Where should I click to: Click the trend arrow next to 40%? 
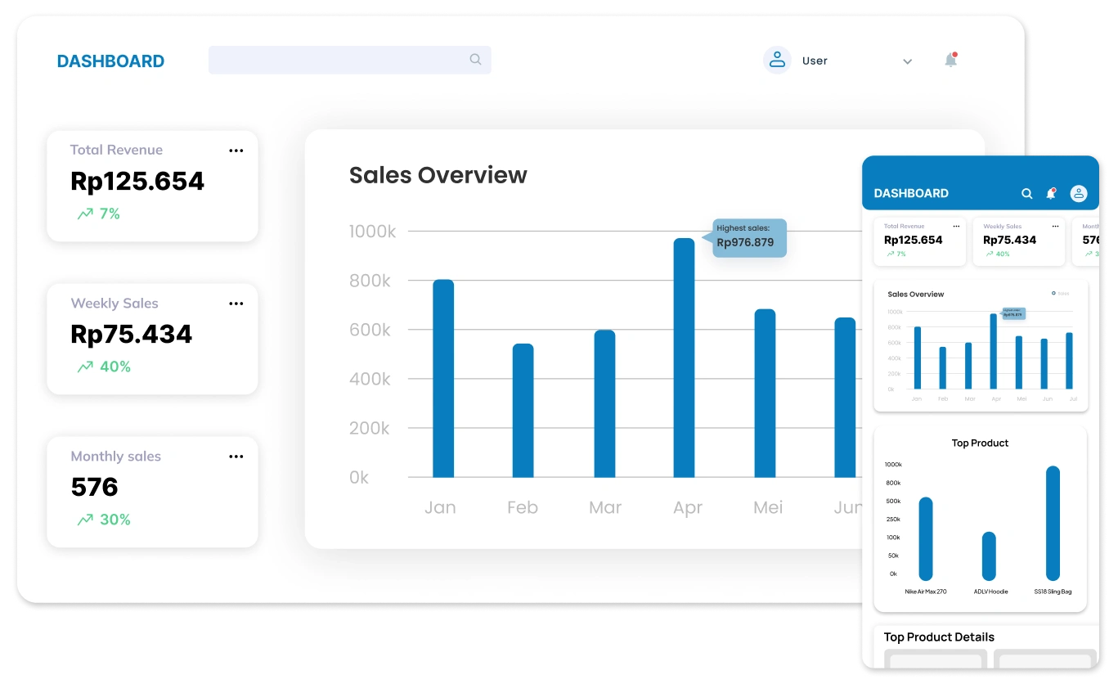[85, 367]
